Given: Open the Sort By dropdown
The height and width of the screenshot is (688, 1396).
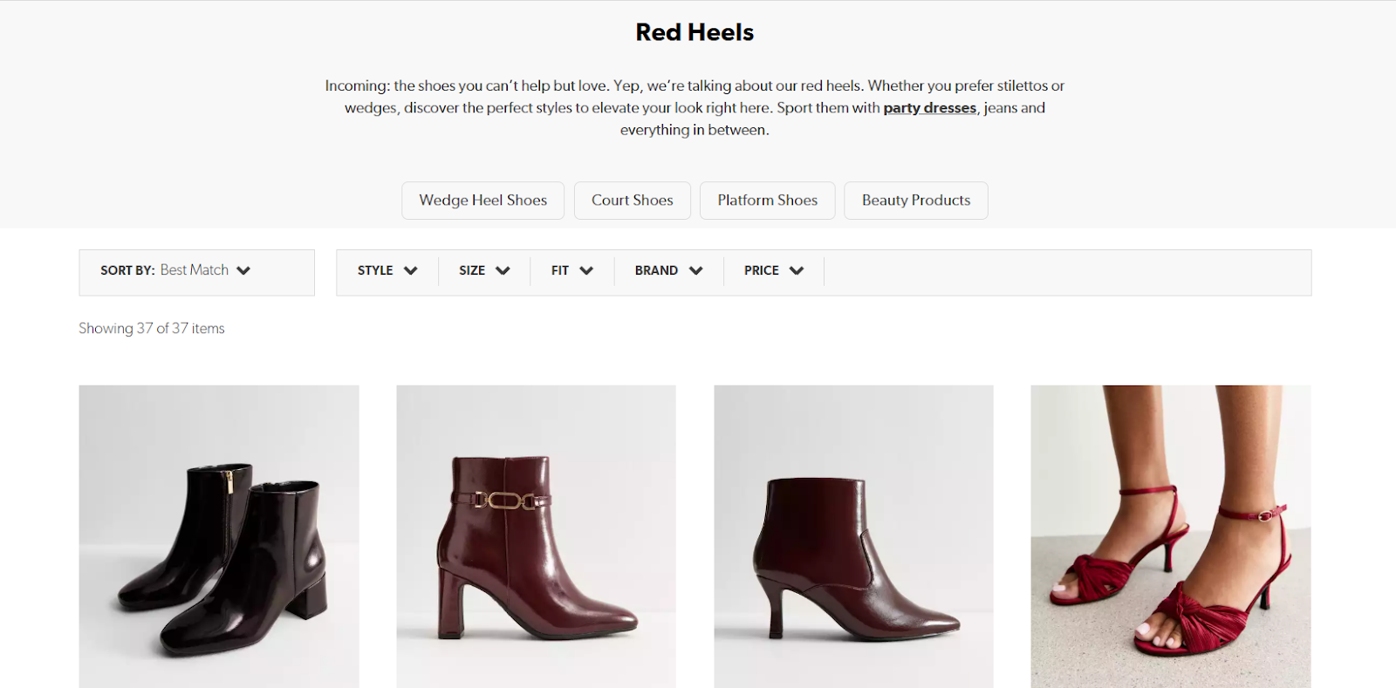Looking at the screenshot, I should point(196,270).
